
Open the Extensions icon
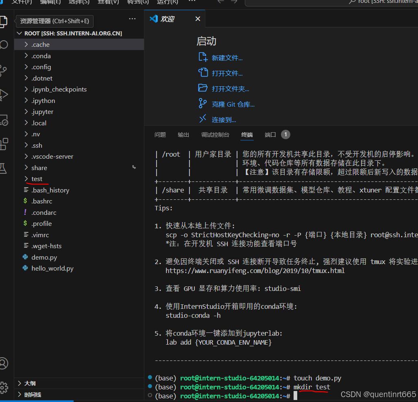coord(4,144)
